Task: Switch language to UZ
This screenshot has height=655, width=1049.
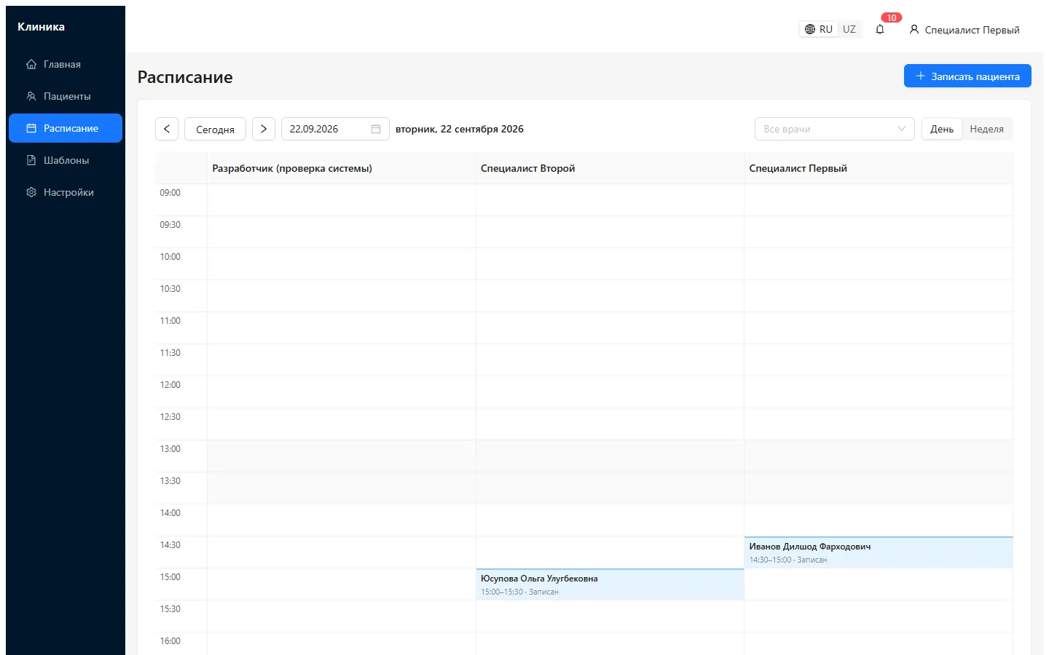Action: [x=849, y=30]
